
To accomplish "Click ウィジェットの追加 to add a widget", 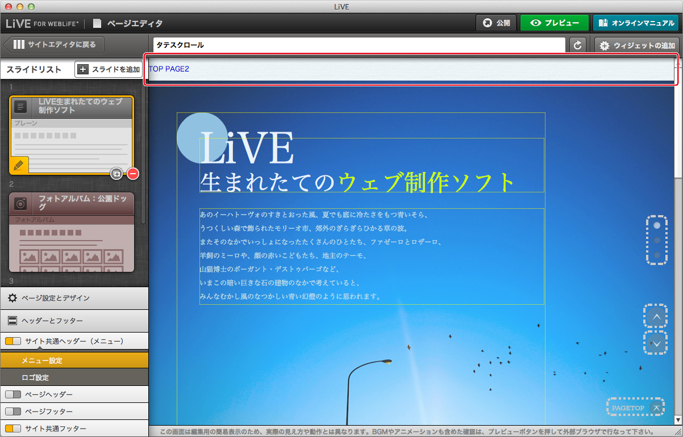I will [637, 45].
